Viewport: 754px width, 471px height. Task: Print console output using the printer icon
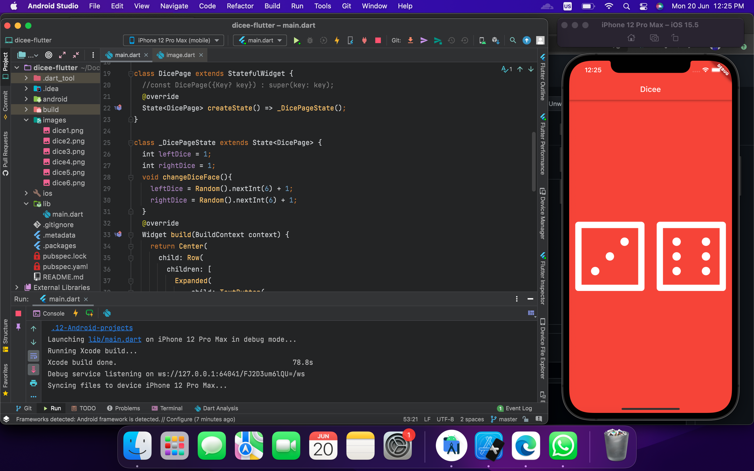pyautogui.click(x=34, y=383)
